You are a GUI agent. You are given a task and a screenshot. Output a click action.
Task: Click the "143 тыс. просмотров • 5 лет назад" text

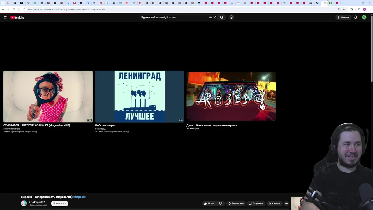click(x=112, y=132)
